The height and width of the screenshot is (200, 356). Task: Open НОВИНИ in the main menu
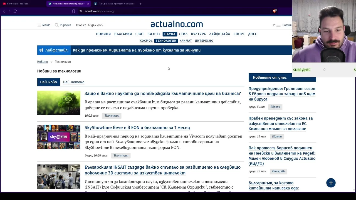[103, 34]
